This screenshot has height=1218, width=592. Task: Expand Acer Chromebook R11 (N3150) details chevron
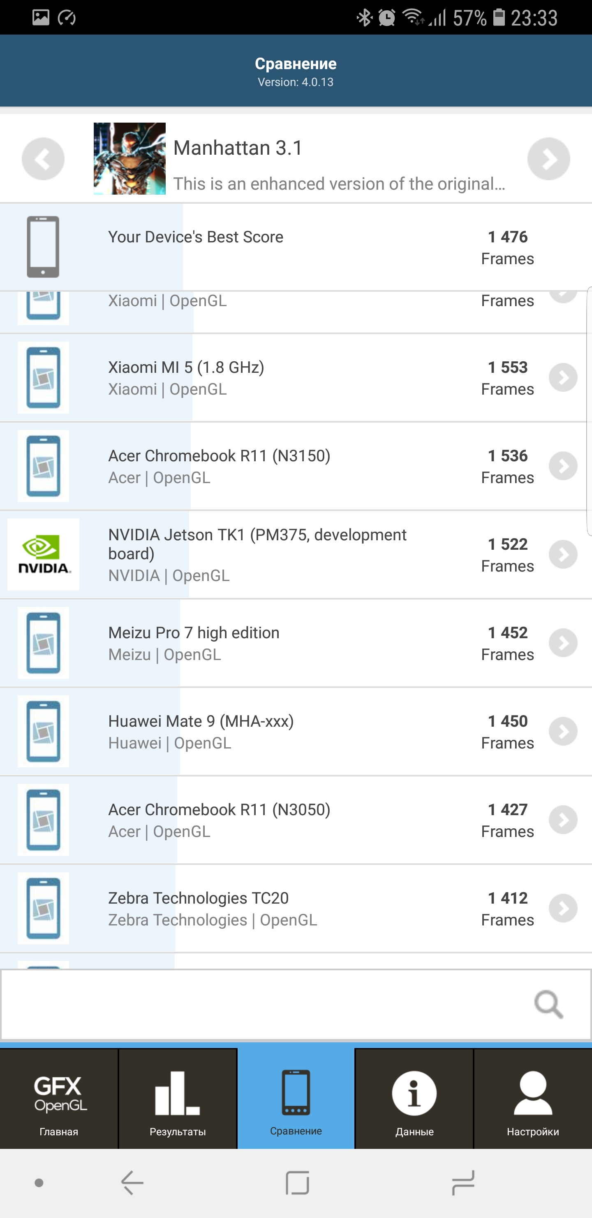point(563,466)
